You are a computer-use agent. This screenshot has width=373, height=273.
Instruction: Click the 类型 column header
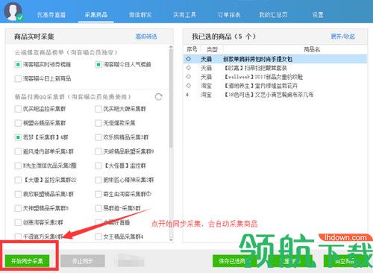pos(212,49)
